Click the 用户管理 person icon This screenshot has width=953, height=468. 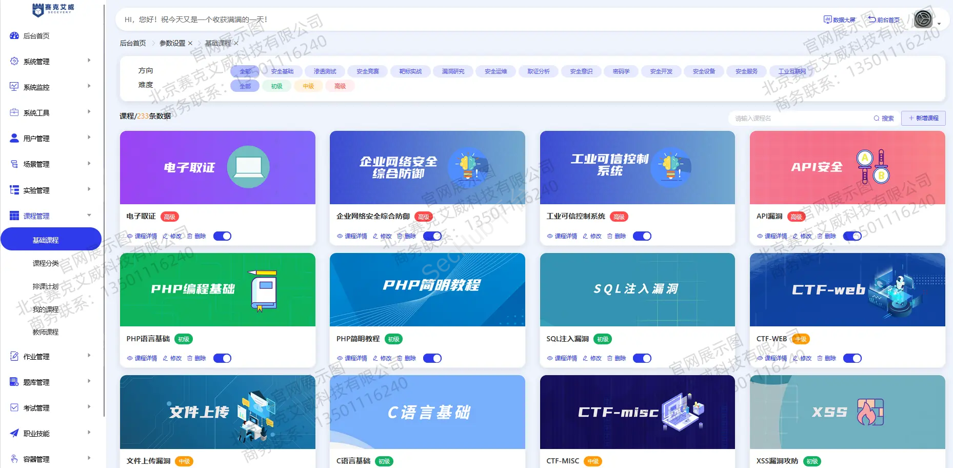[14, 138]
